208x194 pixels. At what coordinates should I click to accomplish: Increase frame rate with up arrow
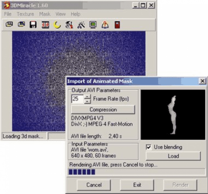88,96
